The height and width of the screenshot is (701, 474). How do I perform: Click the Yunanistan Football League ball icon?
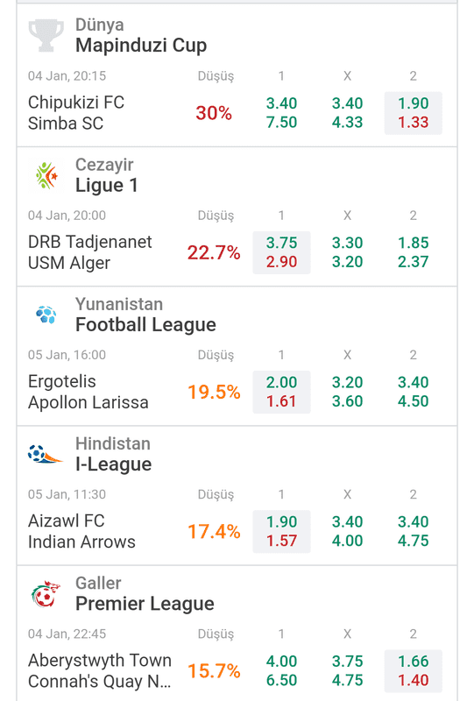click(x=46, y=315)
